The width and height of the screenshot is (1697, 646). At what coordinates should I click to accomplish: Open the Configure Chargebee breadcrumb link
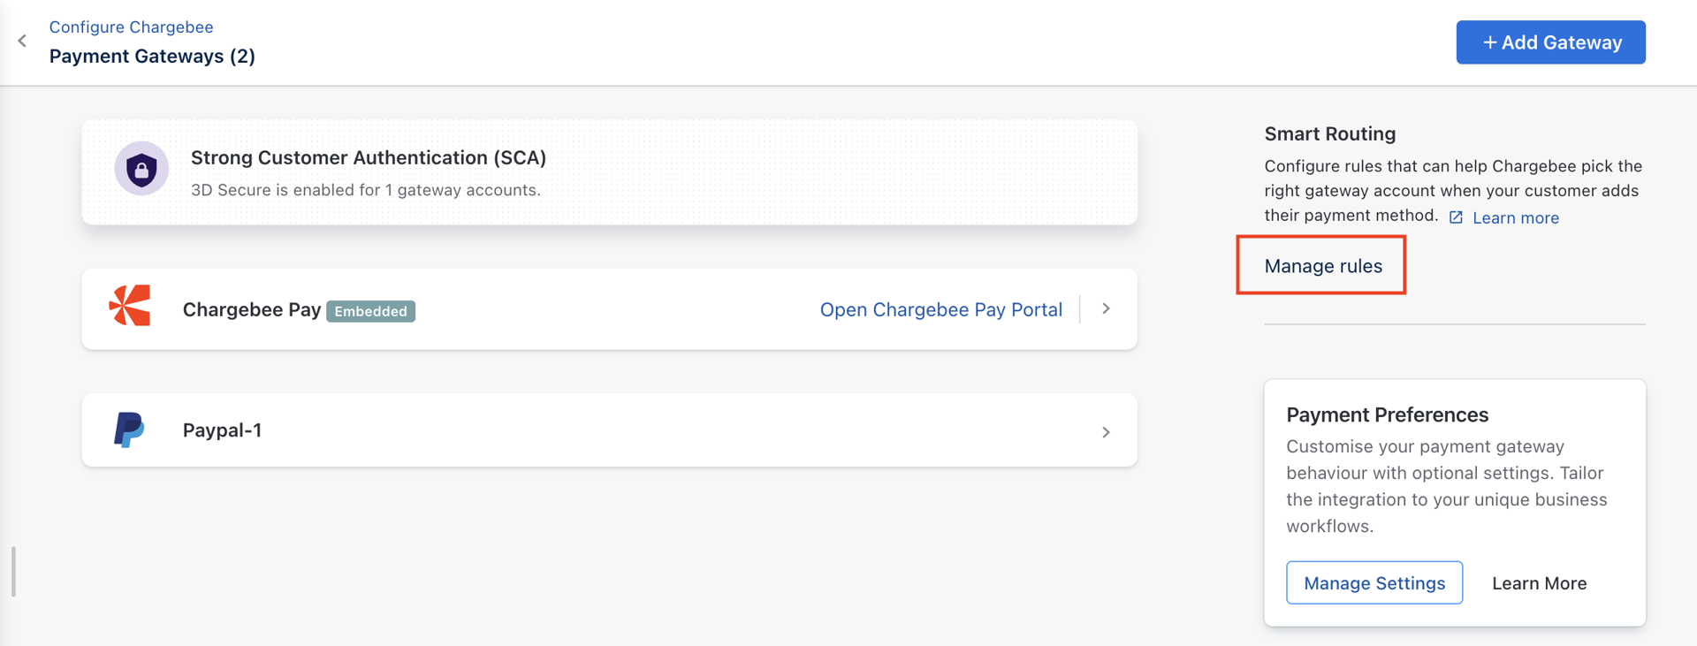131,27
